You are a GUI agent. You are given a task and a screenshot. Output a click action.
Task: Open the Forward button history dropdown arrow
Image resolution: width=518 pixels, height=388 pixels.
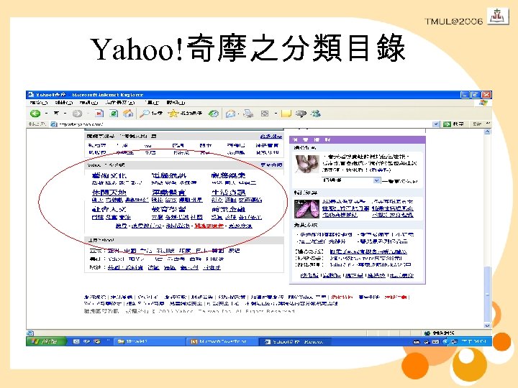click(x=88, y=114)
